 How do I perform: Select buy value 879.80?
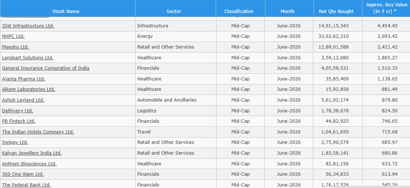point(390,100)
